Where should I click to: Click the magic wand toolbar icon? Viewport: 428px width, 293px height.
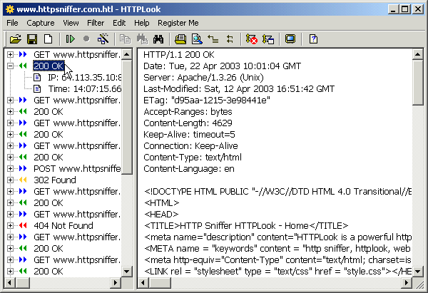point(103,39)
